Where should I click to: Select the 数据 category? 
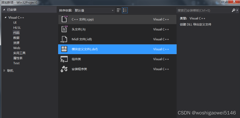point(16,38)
